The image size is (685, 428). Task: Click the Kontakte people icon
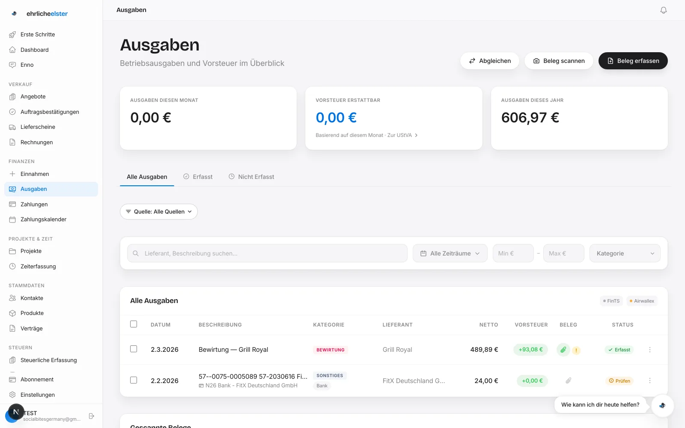click(x=12, y=298)
